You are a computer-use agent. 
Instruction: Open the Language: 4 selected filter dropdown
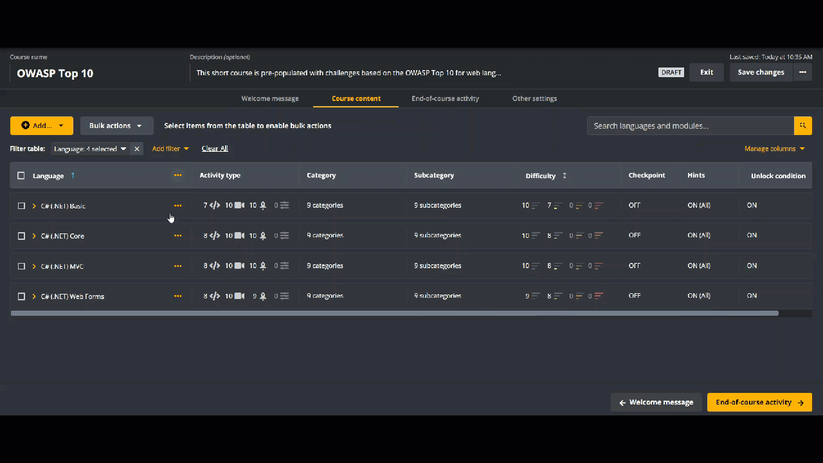(91, 149)
